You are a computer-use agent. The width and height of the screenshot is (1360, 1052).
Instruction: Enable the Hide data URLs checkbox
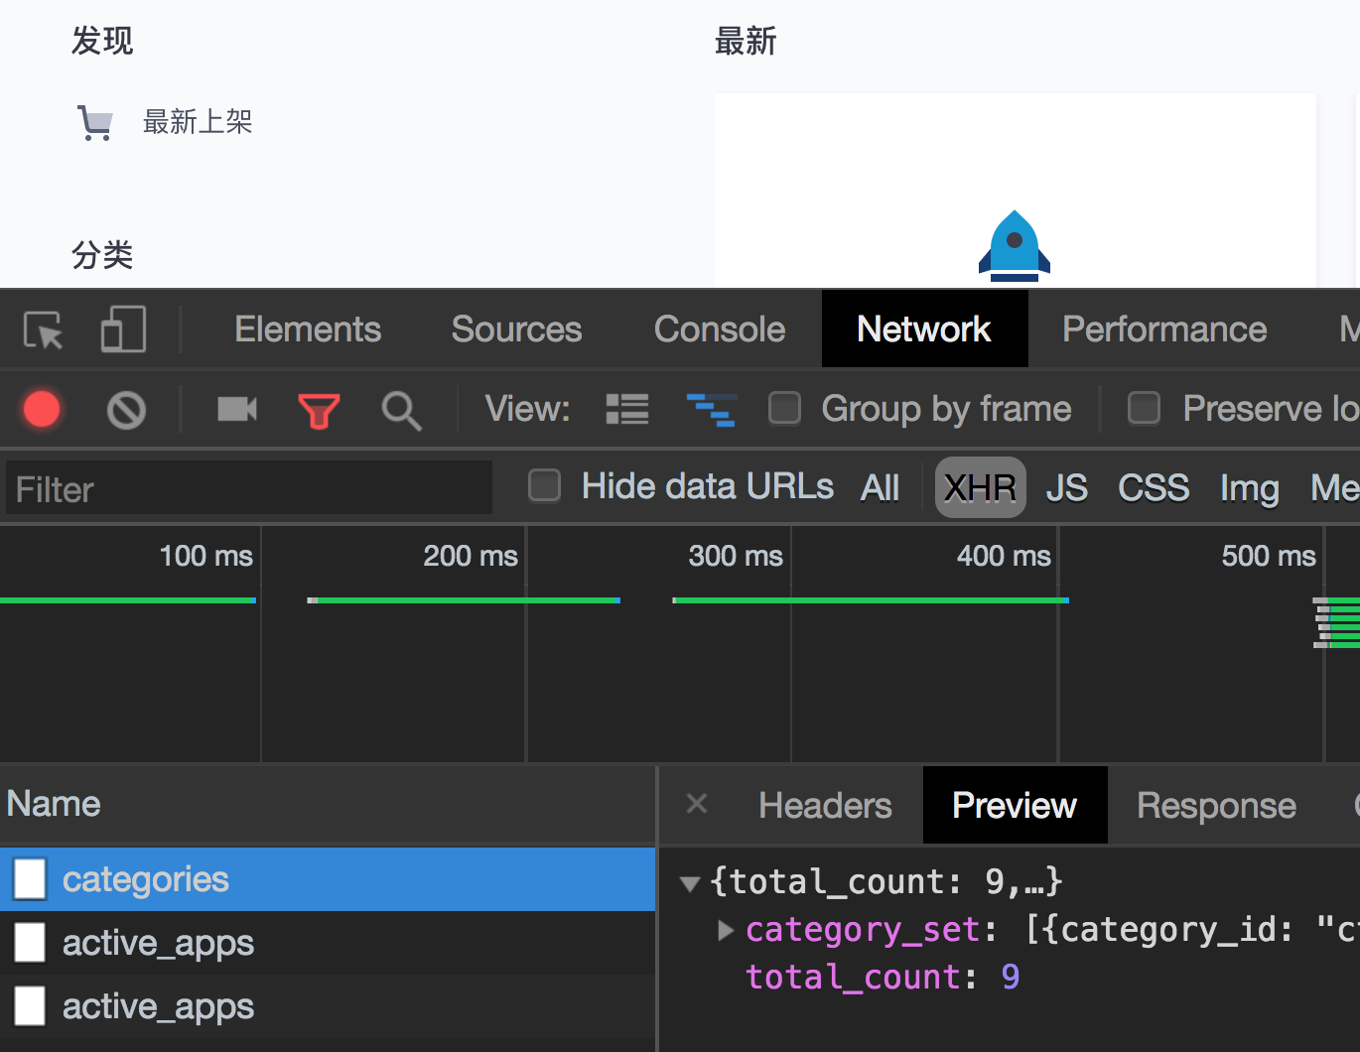[544, 486]
